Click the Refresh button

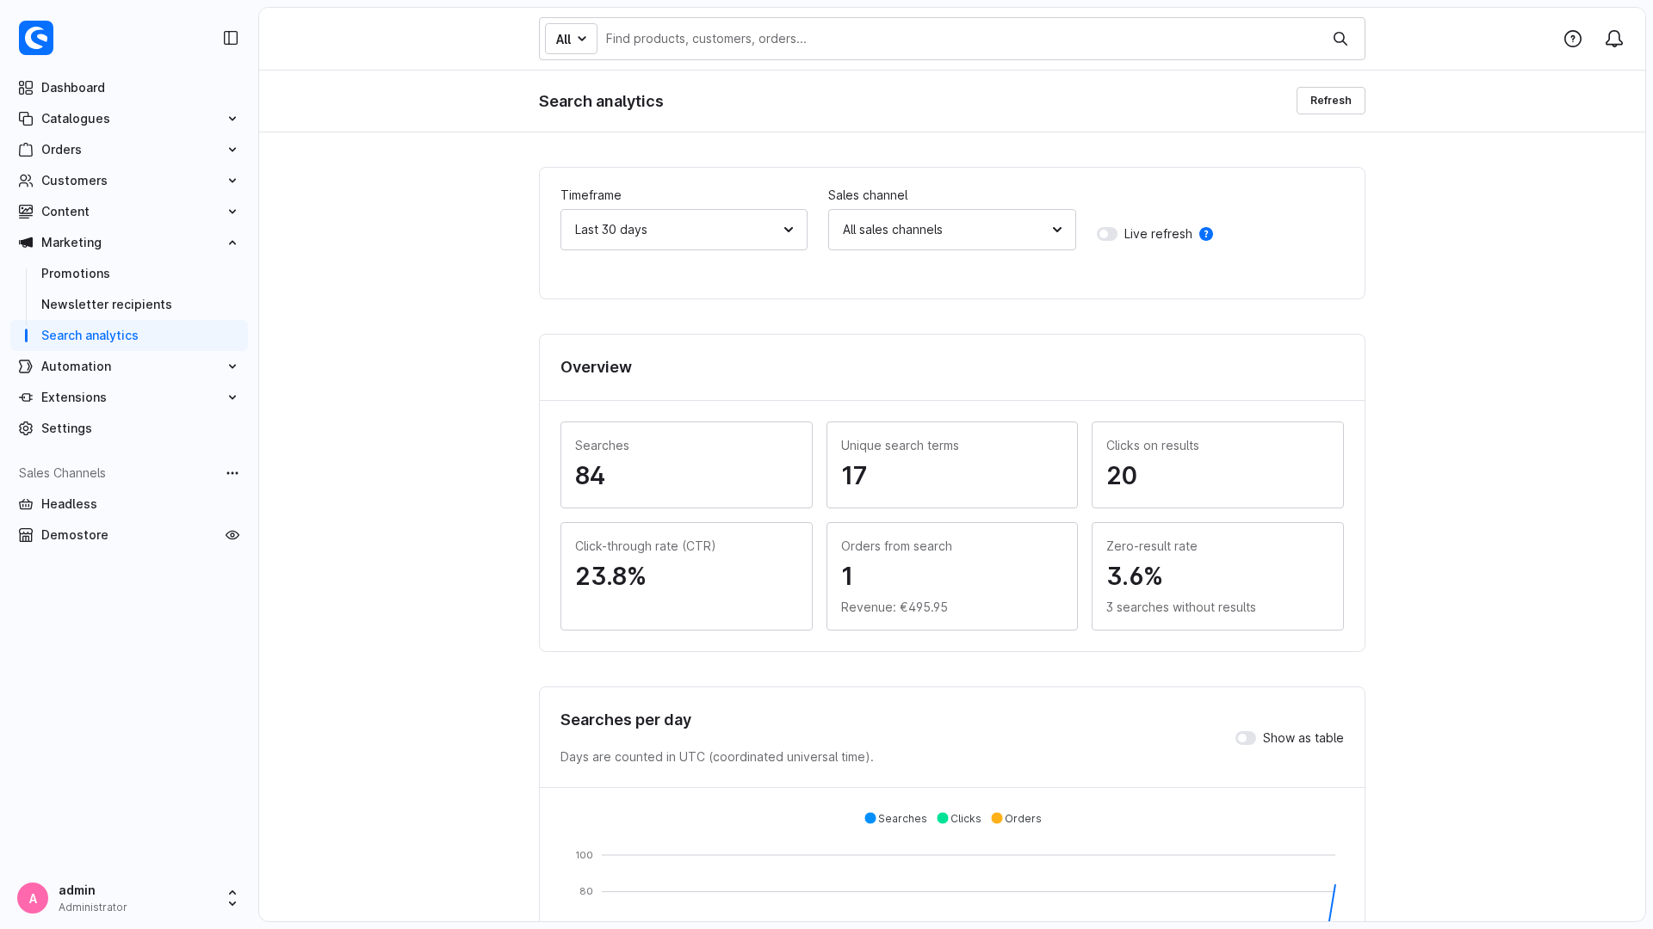tap(1331, 101)
